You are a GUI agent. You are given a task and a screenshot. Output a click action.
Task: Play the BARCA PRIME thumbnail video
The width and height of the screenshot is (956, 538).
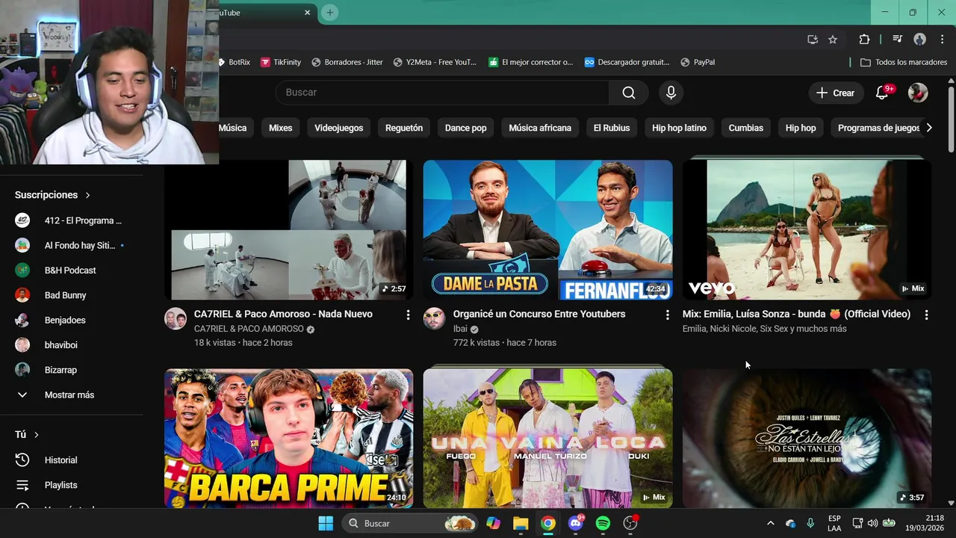tap(288, 439)
